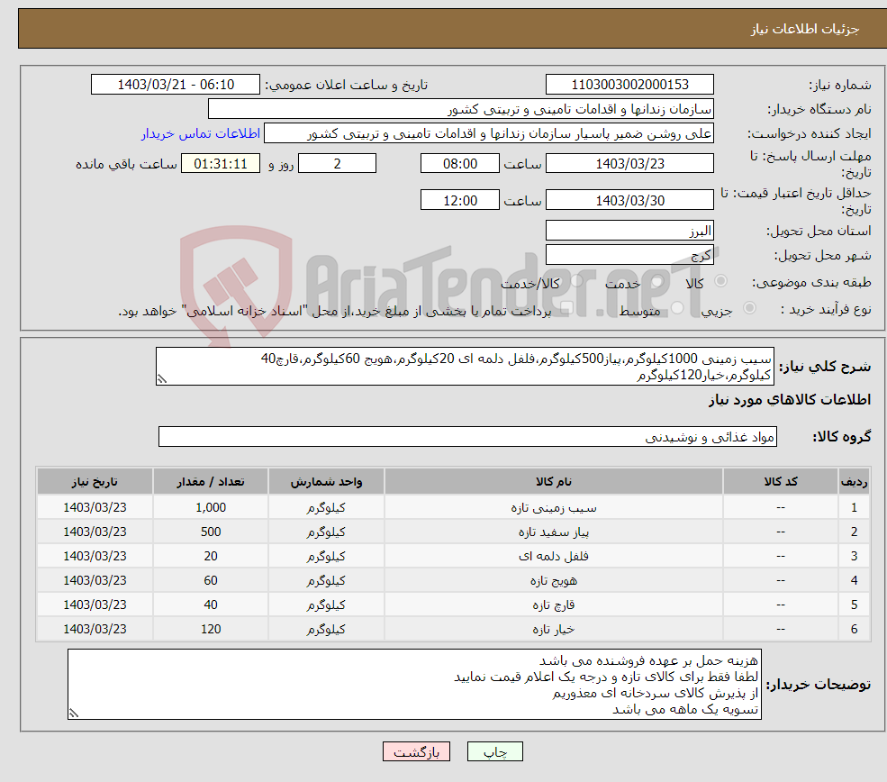
Task: Click the quantity cell 120
Action: (x=211, y=629)
